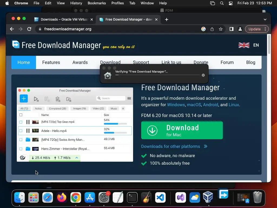Open the File menu

click(x=37, y=3)
